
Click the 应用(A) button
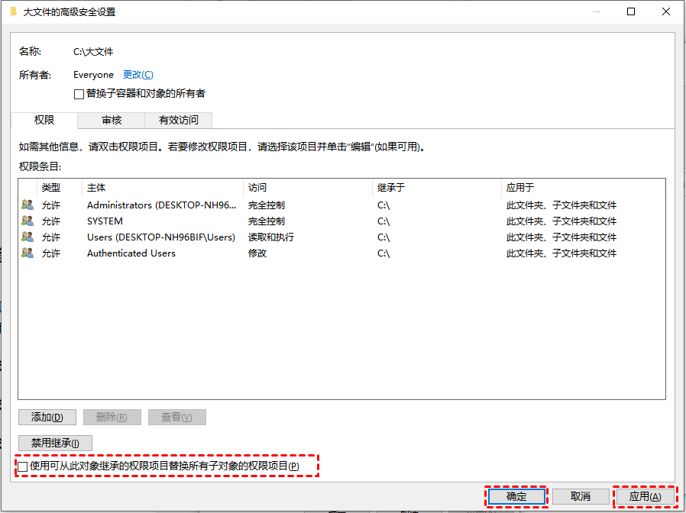(x=646, y=496)
